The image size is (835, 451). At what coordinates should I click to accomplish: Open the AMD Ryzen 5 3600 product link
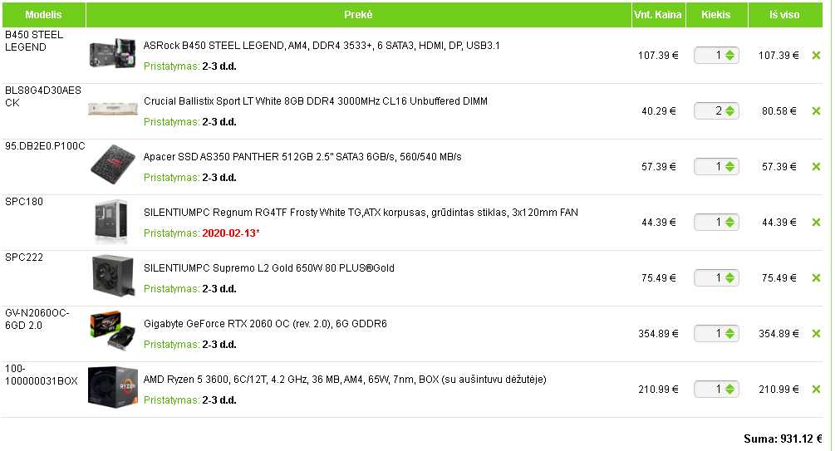tap(345, 380)
